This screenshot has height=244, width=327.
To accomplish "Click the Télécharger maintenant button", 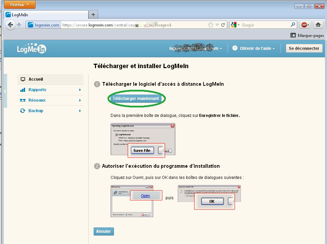I will (x=136, y=98).
